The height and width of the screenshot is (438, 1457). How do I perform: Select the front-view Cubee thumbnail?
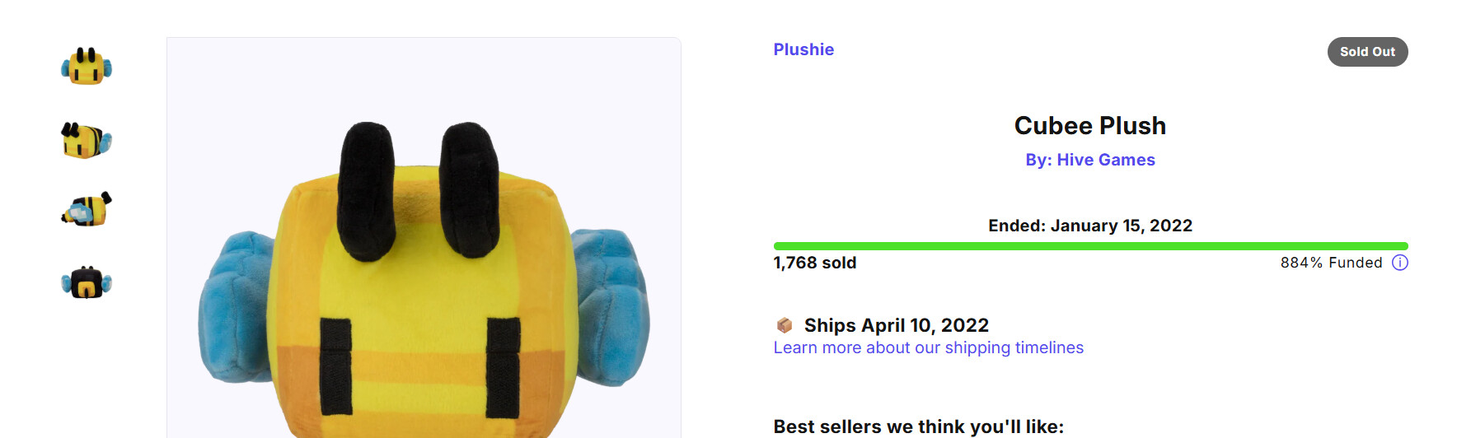(x=87, y=66)
